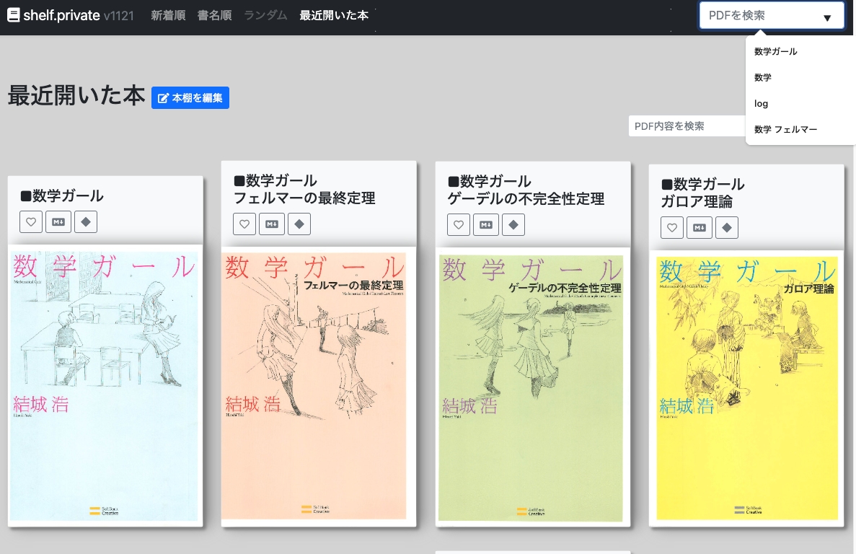
Task: Favorite the first 数学ガール book with heart icon
Action: tap(31, 222)
